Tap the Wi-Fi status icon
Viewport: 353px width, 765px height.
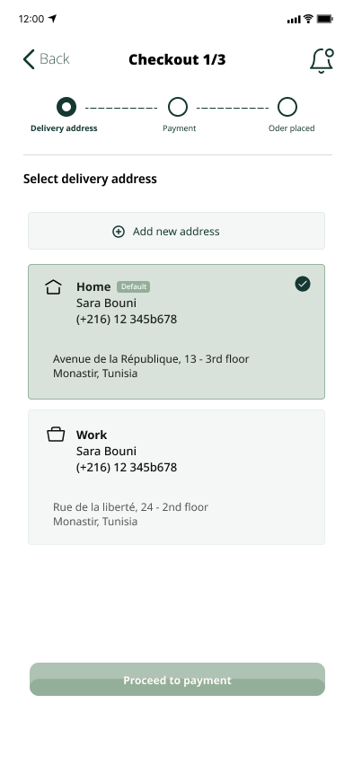point(308,19)
